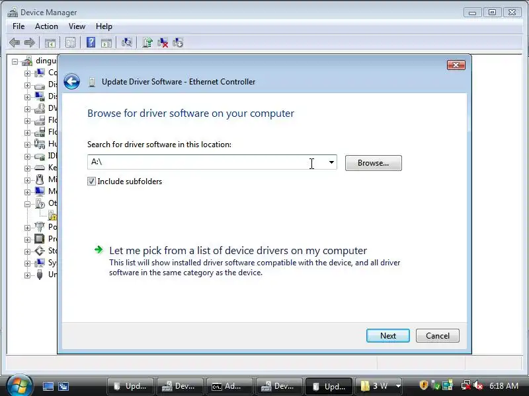
Task: Expand the Mice tree node
Action: 27,180
